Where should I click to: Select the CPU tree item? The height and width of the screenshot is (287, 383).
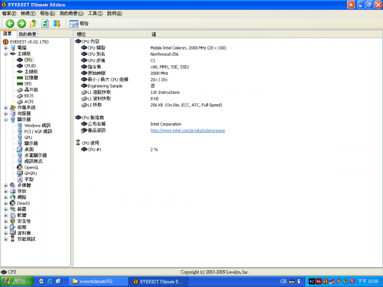pos(28,60)
